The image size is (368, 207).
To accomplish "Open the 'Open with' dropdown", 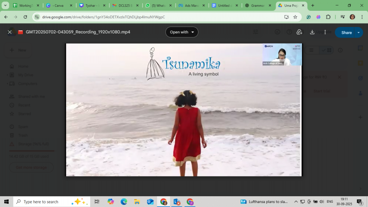I will tap(182, 32).
